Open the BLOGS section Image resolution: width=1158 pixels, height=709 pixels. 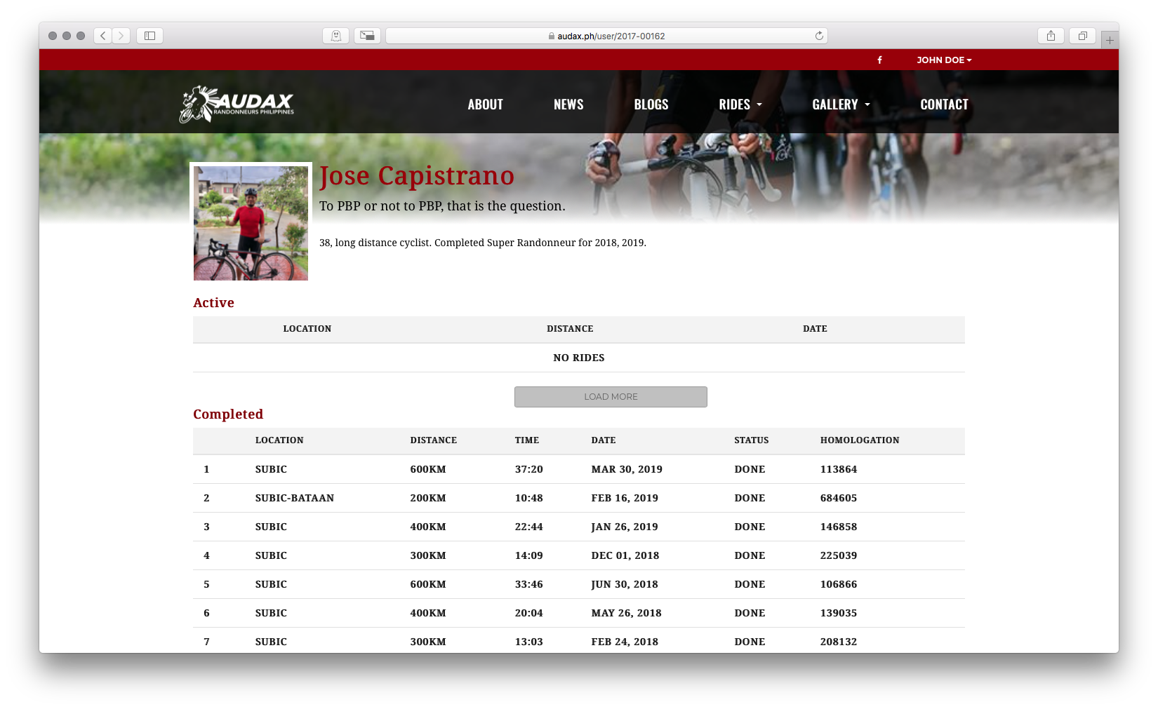tap(651, 104)
